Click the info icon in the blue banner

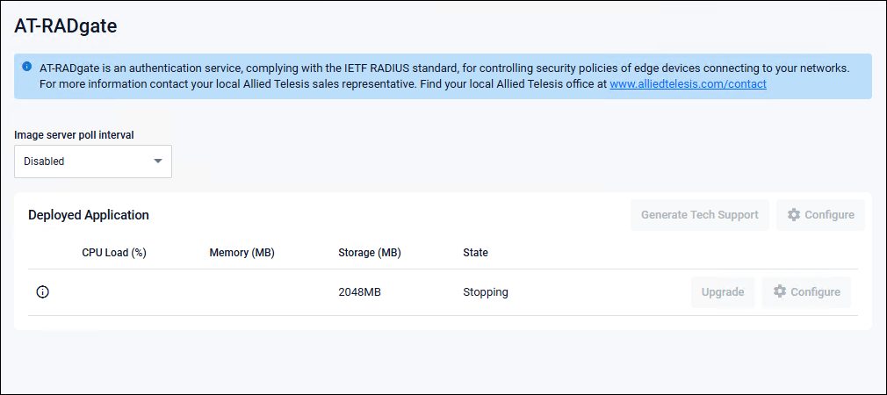[x=27, y=67]
